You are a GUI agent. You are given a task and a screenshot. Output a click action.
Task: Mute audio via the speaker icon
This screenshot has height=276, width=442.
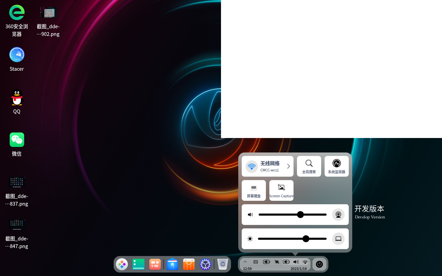click(250, 214)
